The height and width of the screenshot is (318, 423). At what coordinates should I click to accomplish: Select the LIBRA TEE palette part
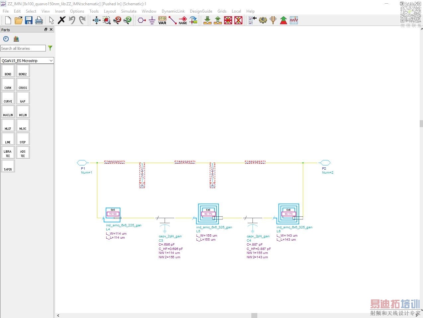[8, 152]
